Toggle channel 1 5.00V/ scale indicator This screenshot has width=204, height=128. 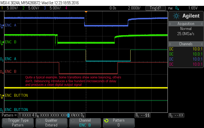(10, 8)
